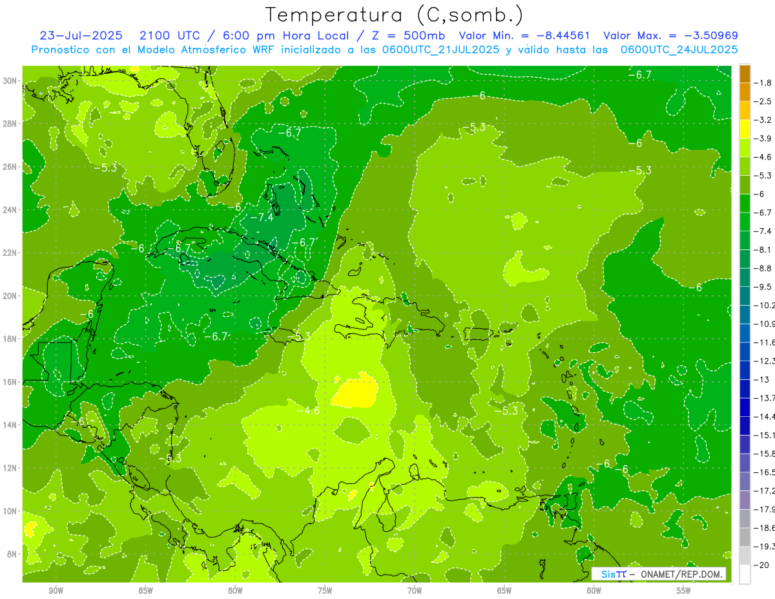775x599 pixels.
Task: Select the purple colorbar segment between -17.2 and -17.9
Action: click(x=745, y=499)
